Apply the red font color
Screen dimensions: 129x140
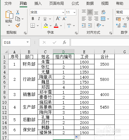point(56,26)
